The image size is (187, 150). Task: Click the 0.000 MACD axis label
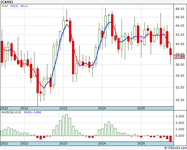180,136
